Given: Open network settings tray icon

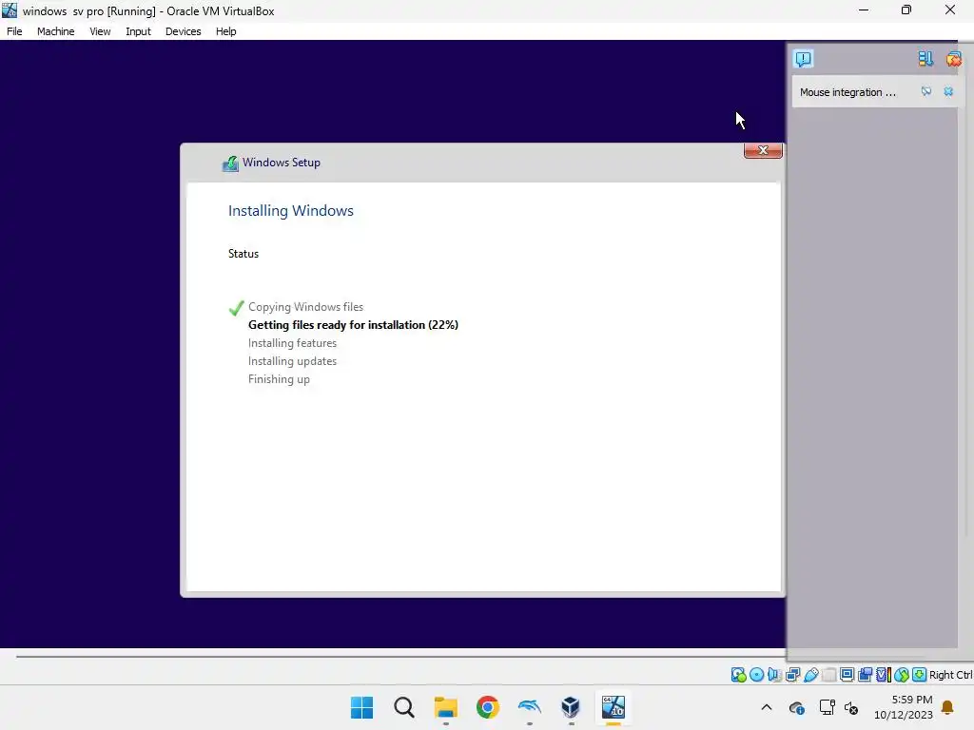Looking at the screenshot, I should 827,707.
